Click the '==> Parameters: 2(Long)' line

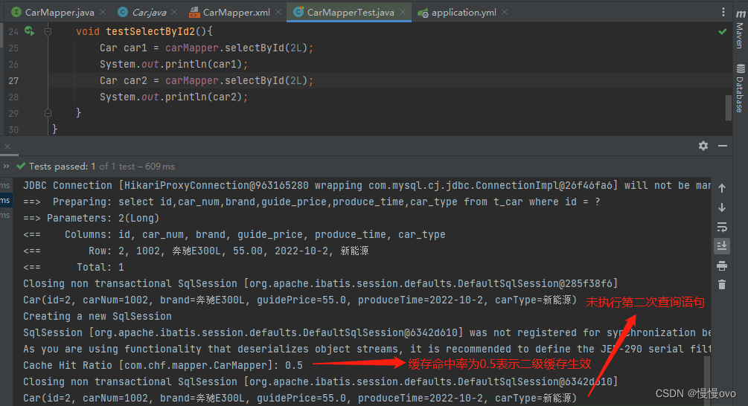pos(91,219)
